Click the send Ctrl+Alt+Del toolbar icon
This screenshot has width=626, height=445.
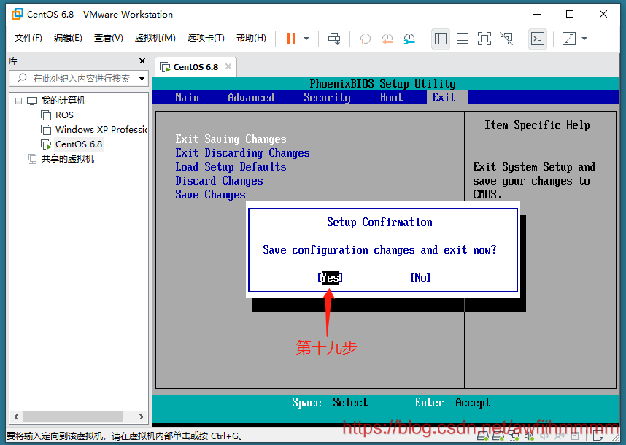pos(334,39)
